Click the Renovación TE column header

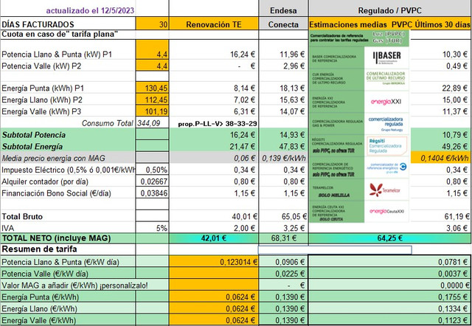[x=214, y=24]
